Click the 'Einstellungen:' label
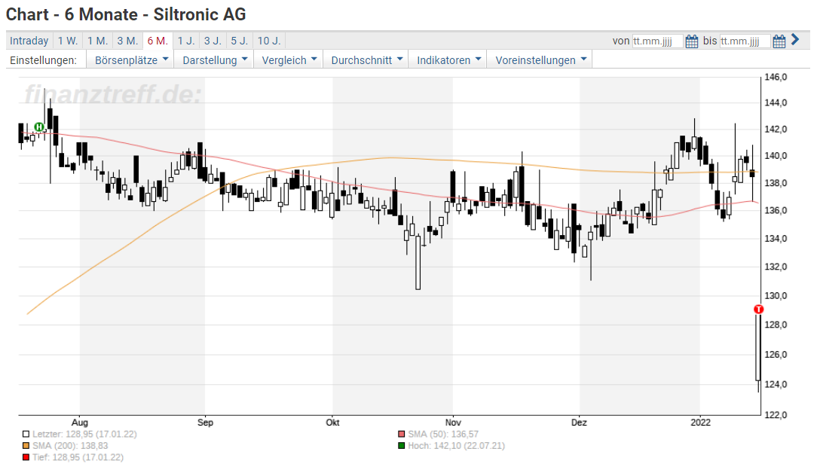The width and height of the screenshot is (817, 467). point(43,60)
